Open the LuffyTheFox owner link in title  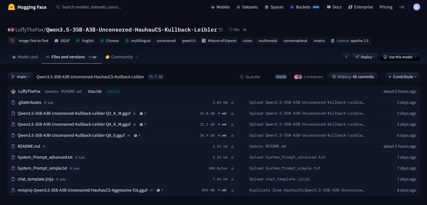(x=29, y=30)
